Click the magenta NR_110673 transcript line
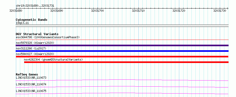This screenshot has width=236, height=97. click(x=122, y=80)
